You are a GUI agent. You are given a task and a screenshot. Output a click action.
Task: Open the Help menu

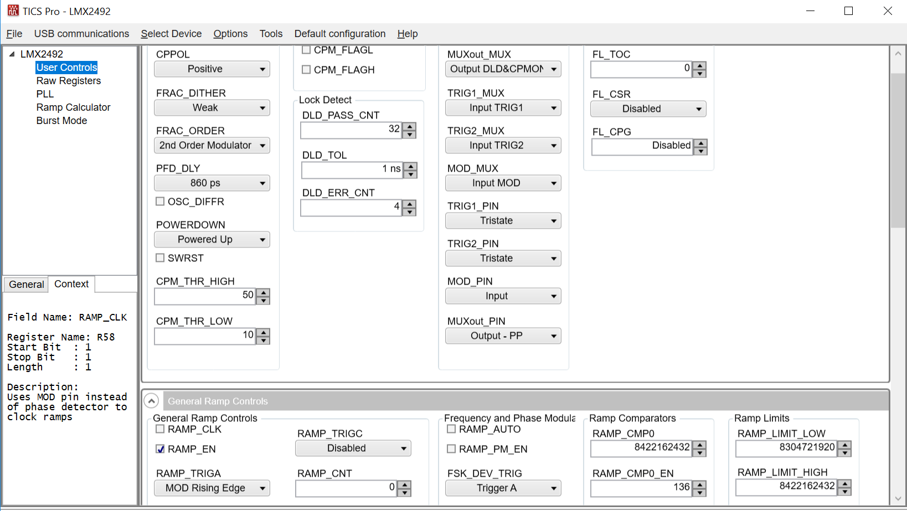point(408,34)
